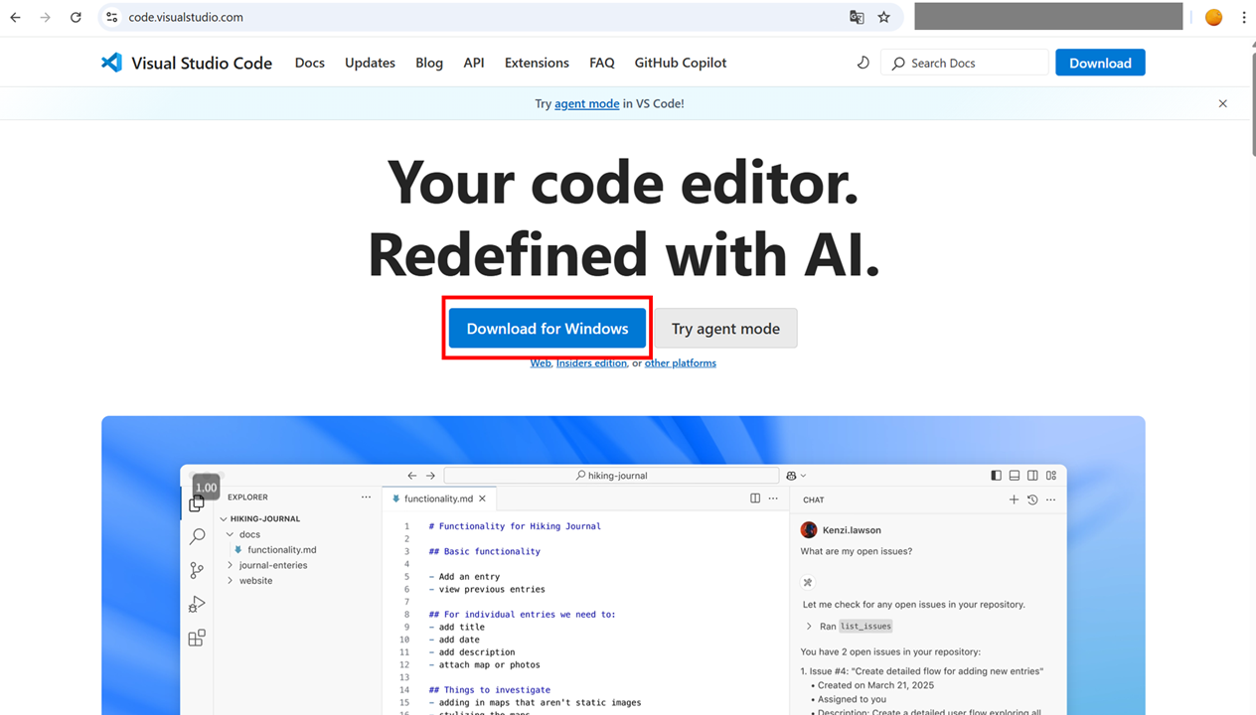The image size is (1256, 715).
Task: Expand the journal-enteries folder
Action: click(x=231, y=565)
